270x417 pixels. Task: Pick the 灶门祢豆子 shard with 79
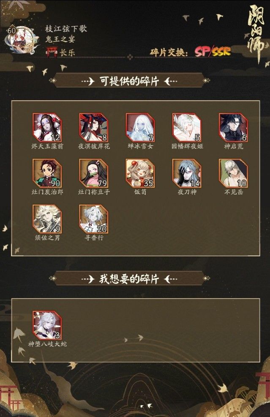94,173
